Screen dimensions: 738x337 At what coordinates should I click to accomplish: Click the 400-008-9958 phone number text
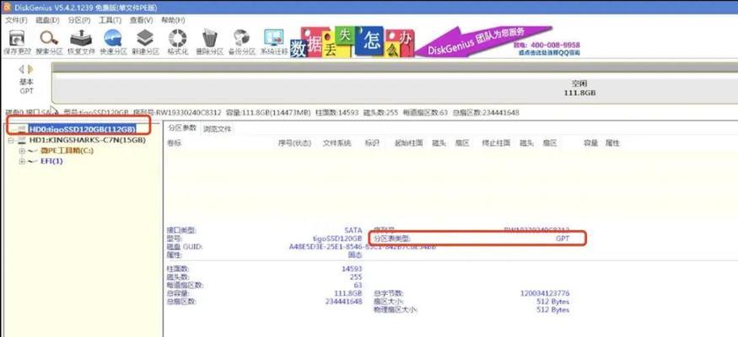pyautogui.click(x=555, y=45)
